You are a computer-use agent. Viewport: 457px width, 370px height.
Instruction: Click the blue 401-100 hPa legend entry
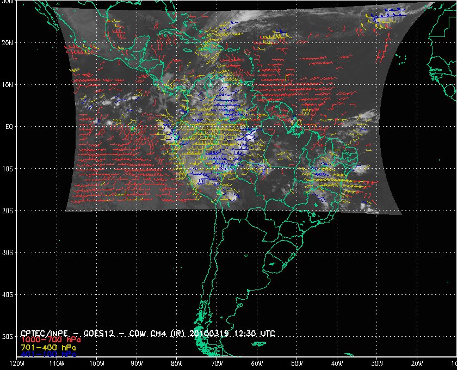click(48, 354)
